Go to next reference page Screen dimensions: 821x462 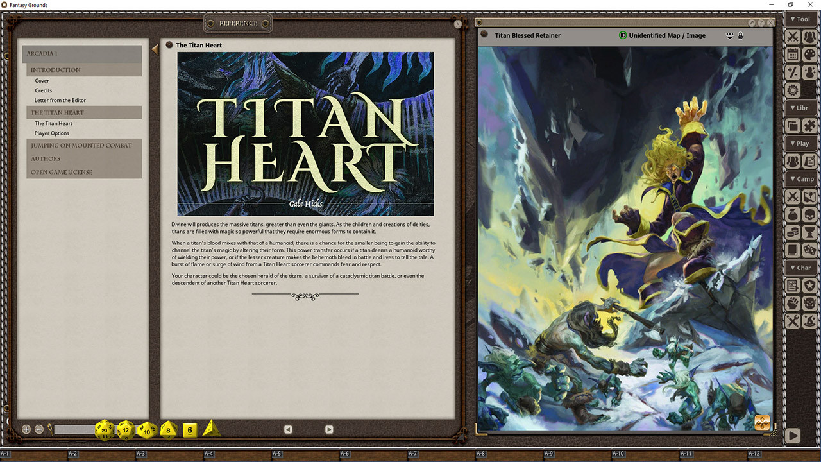pyautogui.click(x=329, y=429)
